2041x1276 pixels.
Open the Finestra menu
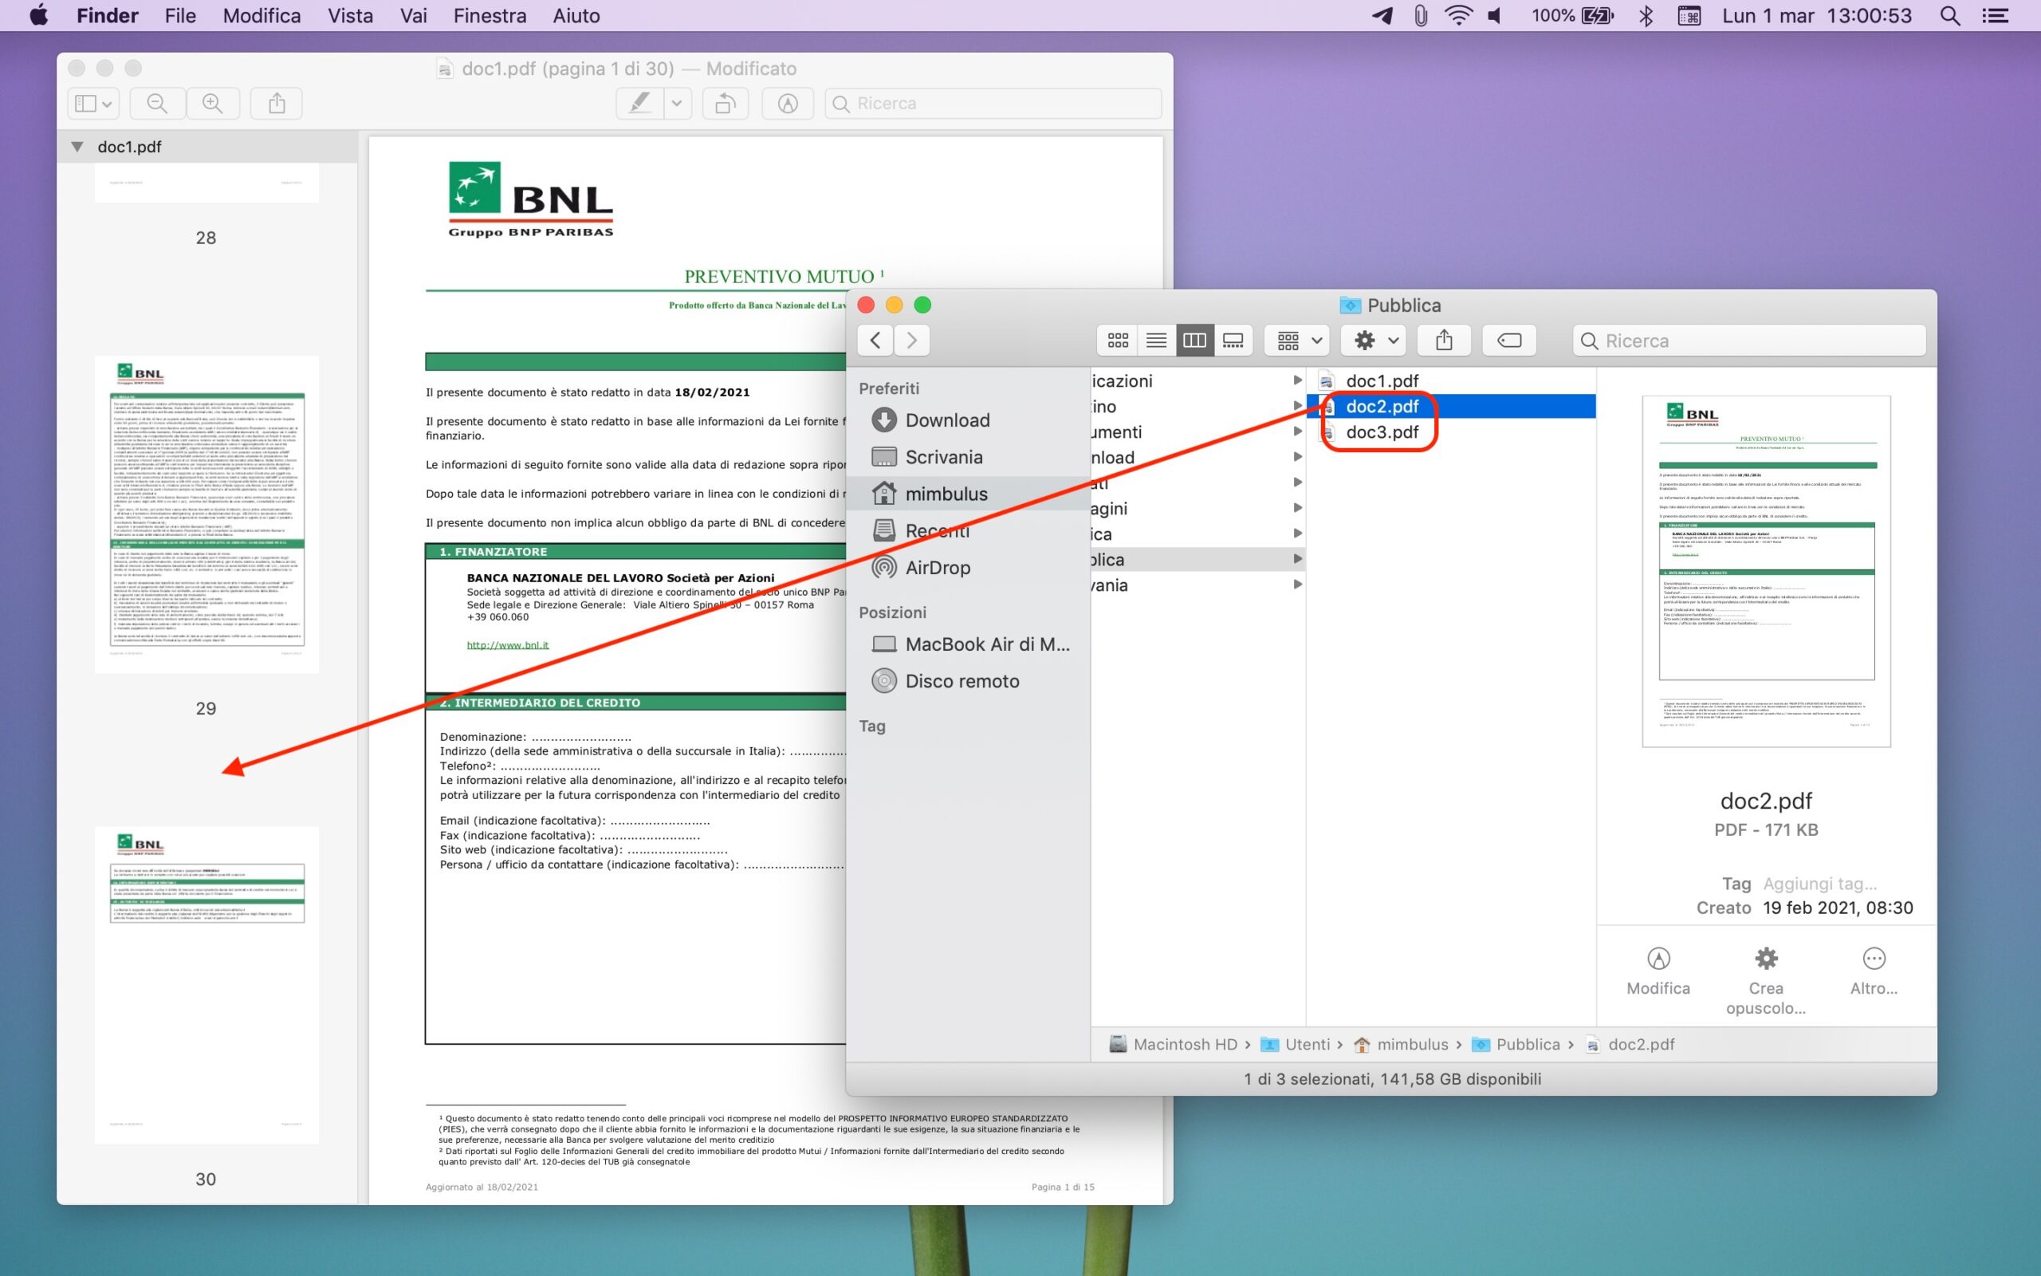490,15
